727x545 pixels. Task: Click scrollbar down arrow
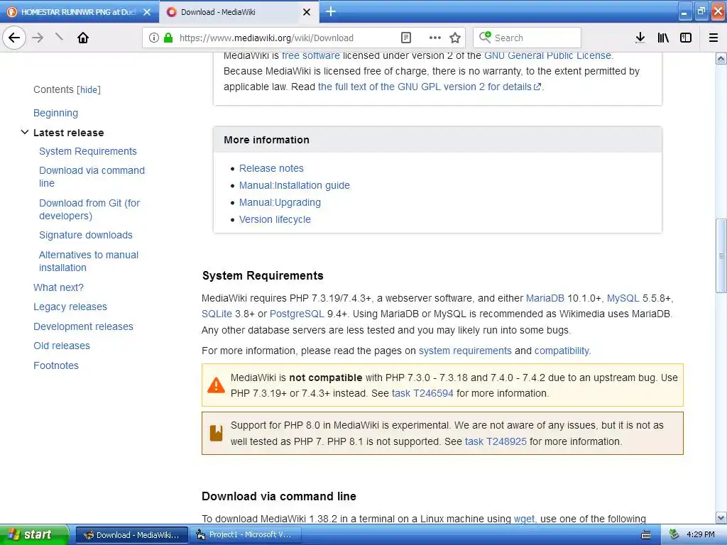pos(721,517)
